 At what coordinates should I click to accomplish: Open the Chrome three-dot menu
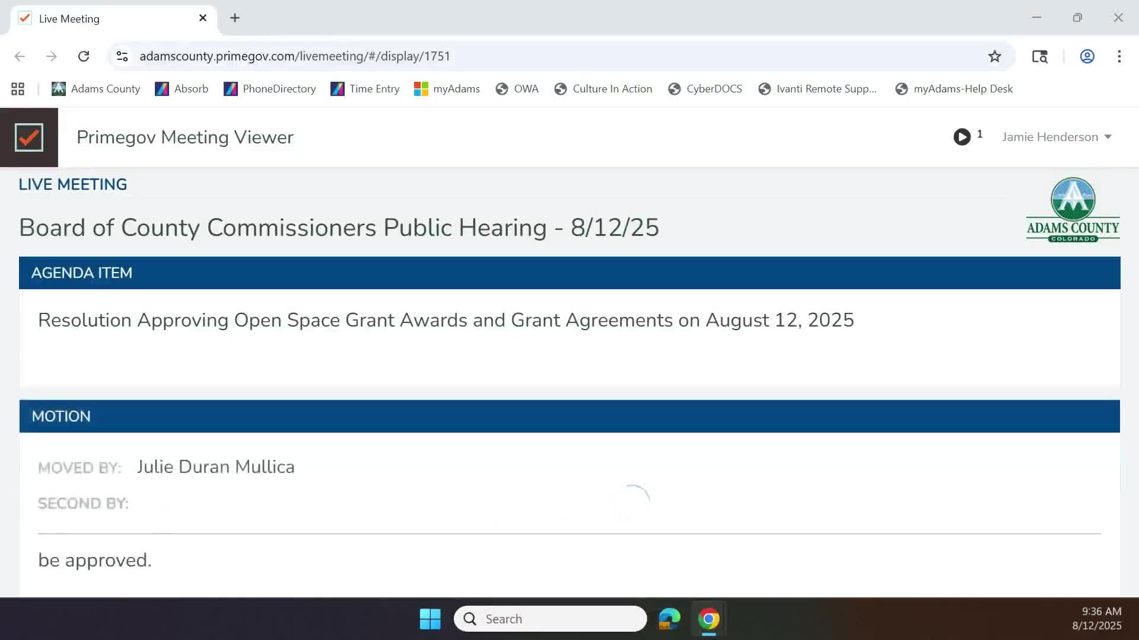pos(1119,56)
